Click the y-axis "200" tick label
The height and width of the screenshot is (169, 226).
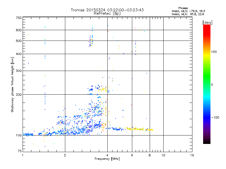19,95
